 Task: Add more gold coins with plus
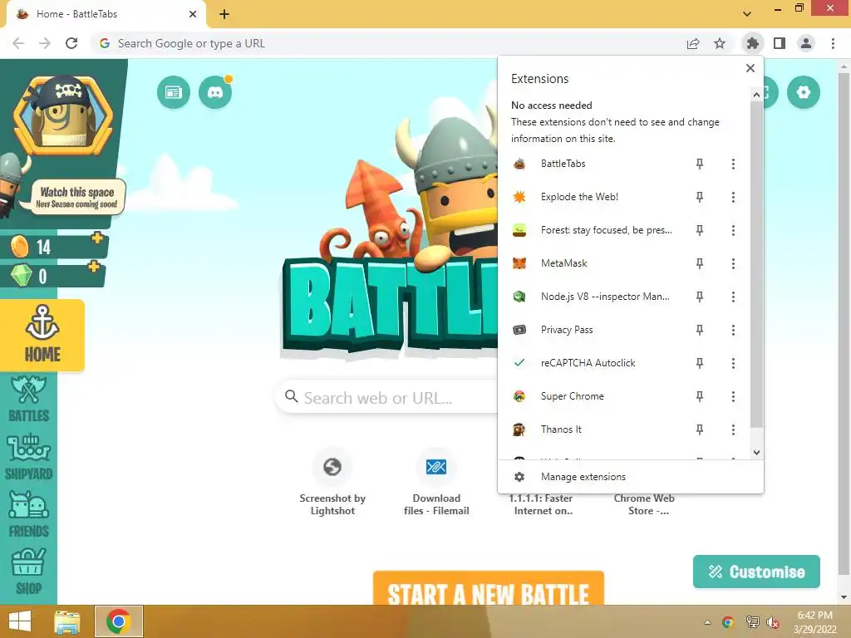(97, 238)
